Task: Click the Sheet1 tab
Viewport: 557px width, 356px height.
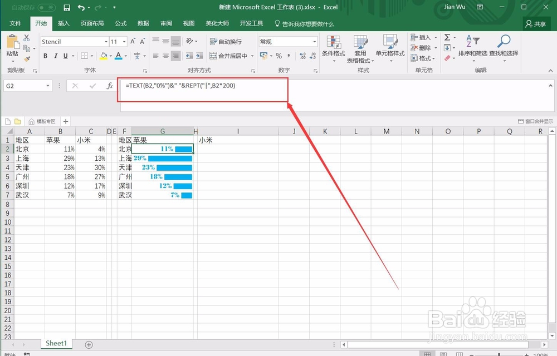Action: tap(56, 343)
